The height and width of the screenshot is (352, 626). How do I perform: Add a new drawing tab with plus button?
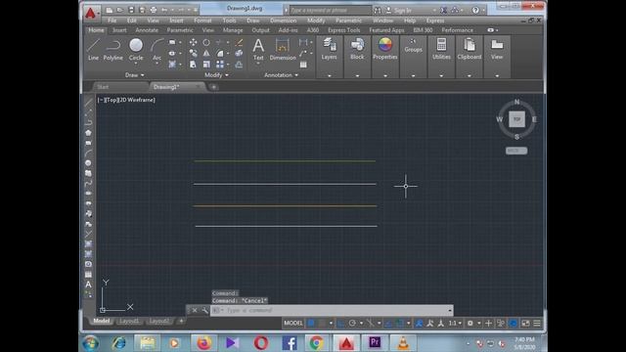(x=213, y=87)
